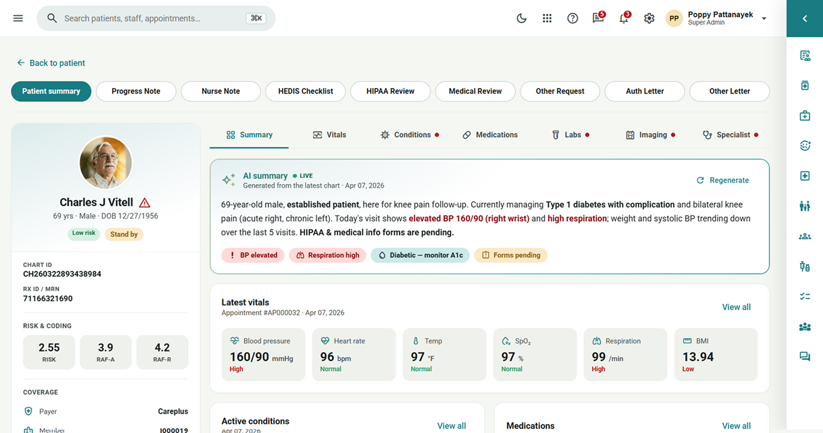Open the Nurse Note pill tab
Image resolution: width=823 pixels, height=433 pixels.
tap(221, 91)
